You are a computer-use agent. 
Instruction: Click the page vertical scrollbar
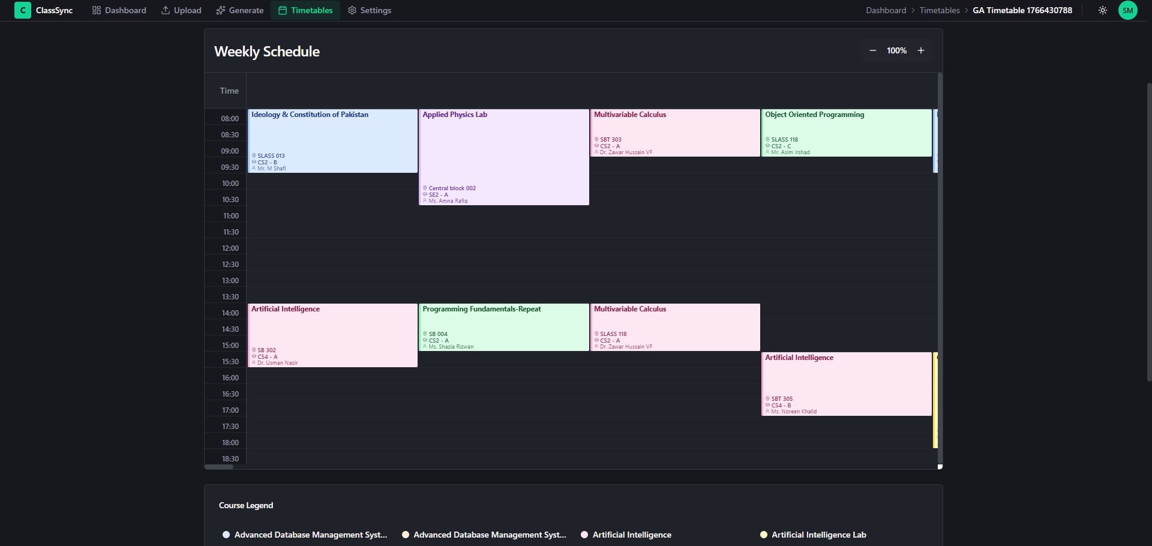point(1149,231)
